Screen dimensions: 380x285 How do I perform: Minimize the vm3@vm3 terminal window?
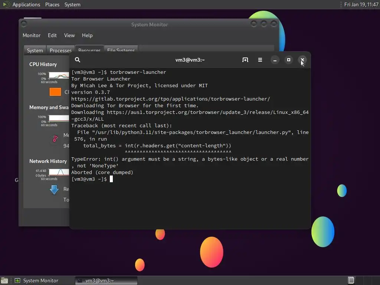click(275, 60)
